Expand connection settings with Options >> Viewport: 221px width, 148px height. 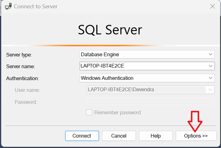pyautogui.click(x=196, y=136)
